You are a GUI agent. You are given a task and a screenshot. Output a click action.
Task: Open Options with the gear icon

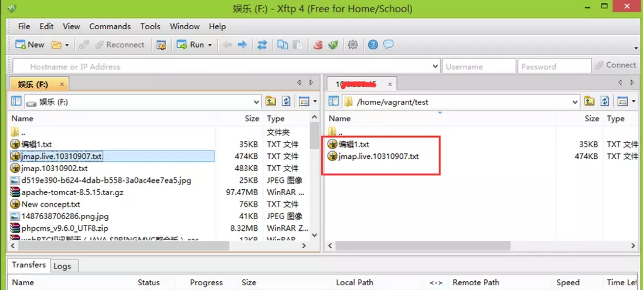pos(353,45)
